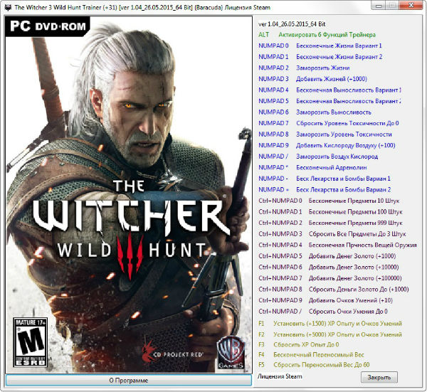Open the О Программе about button

[129, 381]
